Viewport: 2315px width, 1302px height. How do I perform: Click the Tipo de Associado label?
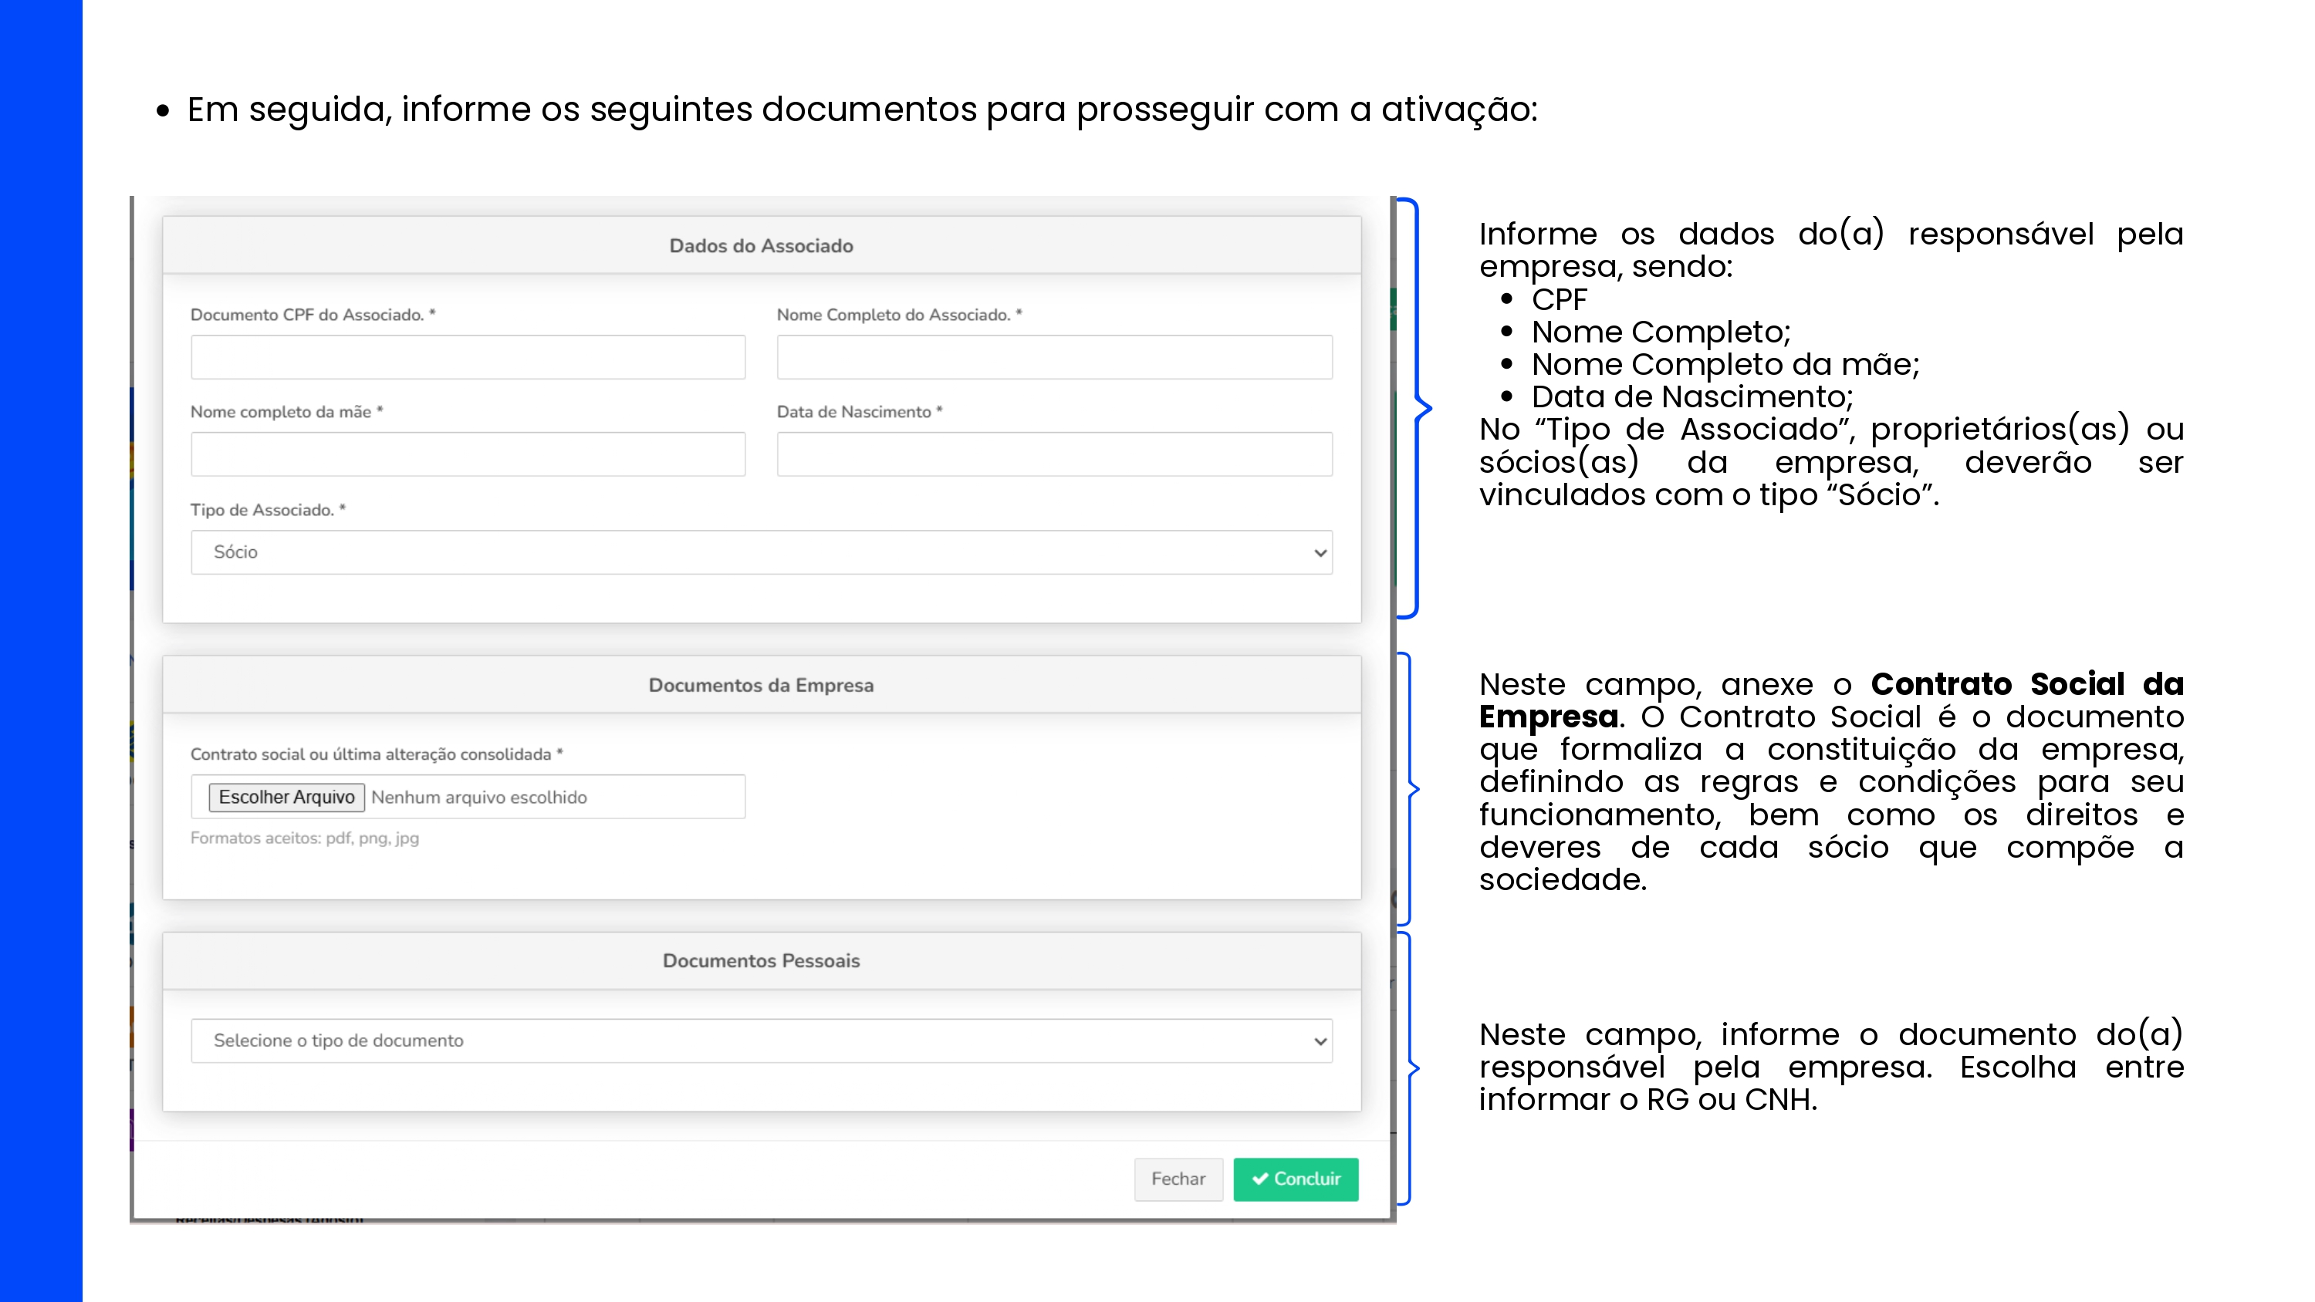point(267,510)
